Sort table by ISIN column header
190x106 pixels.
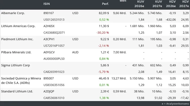coord(47,4)
